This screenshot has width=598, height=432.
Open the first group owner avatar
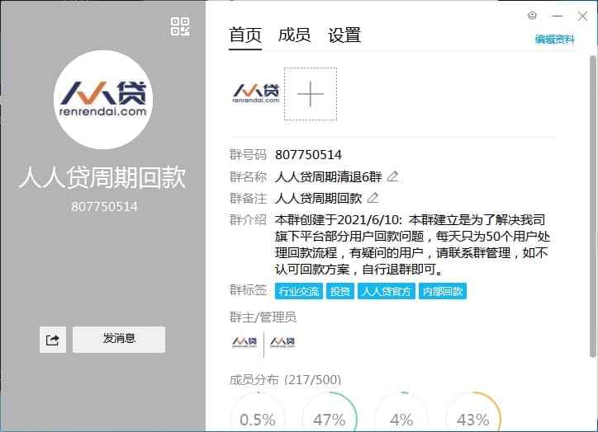pyautogui.click(x=244, y=342)
